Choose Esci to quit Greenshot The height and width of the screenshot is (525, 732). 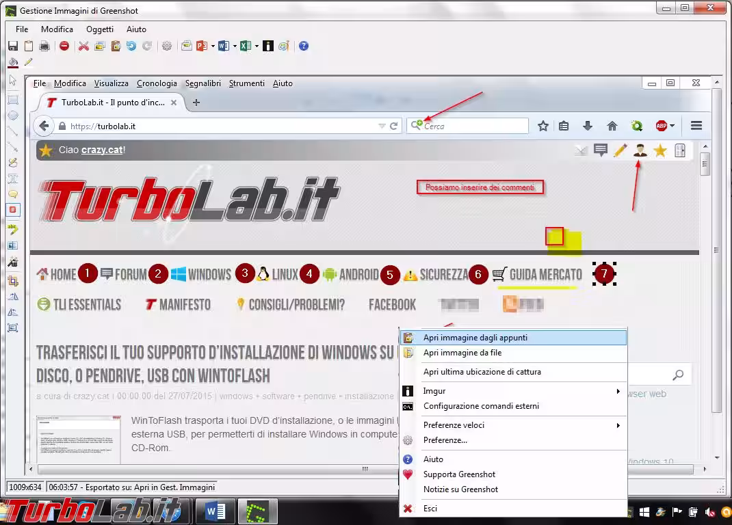click(x=513, y=508)
